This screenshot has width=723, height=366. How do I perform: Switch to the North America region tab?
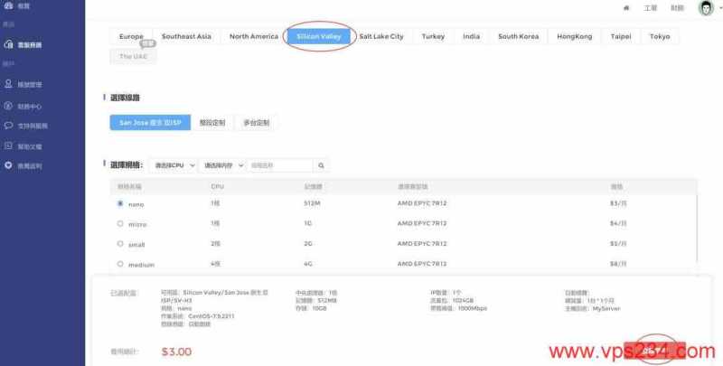(254, 36)
